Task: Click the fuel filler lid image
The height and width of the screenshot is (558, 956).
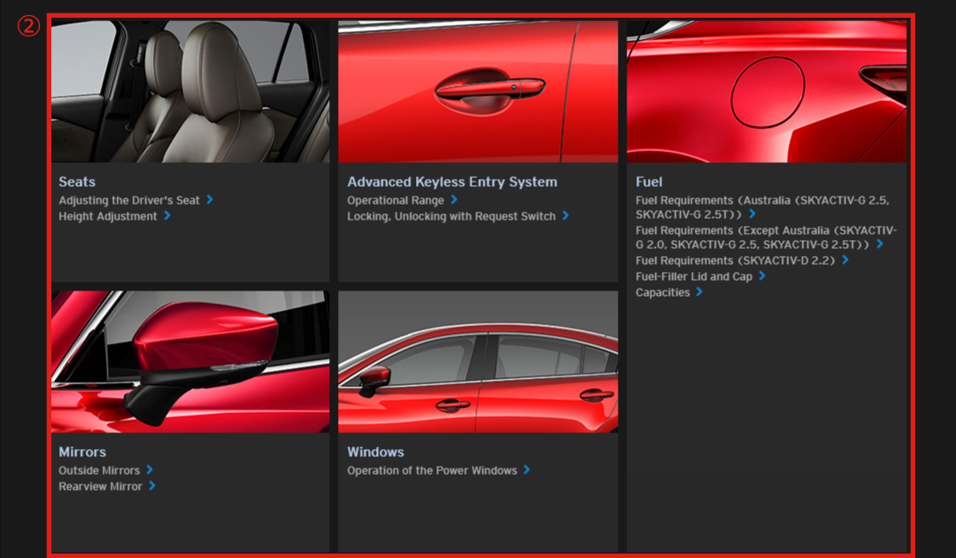Action: point(767,91)
